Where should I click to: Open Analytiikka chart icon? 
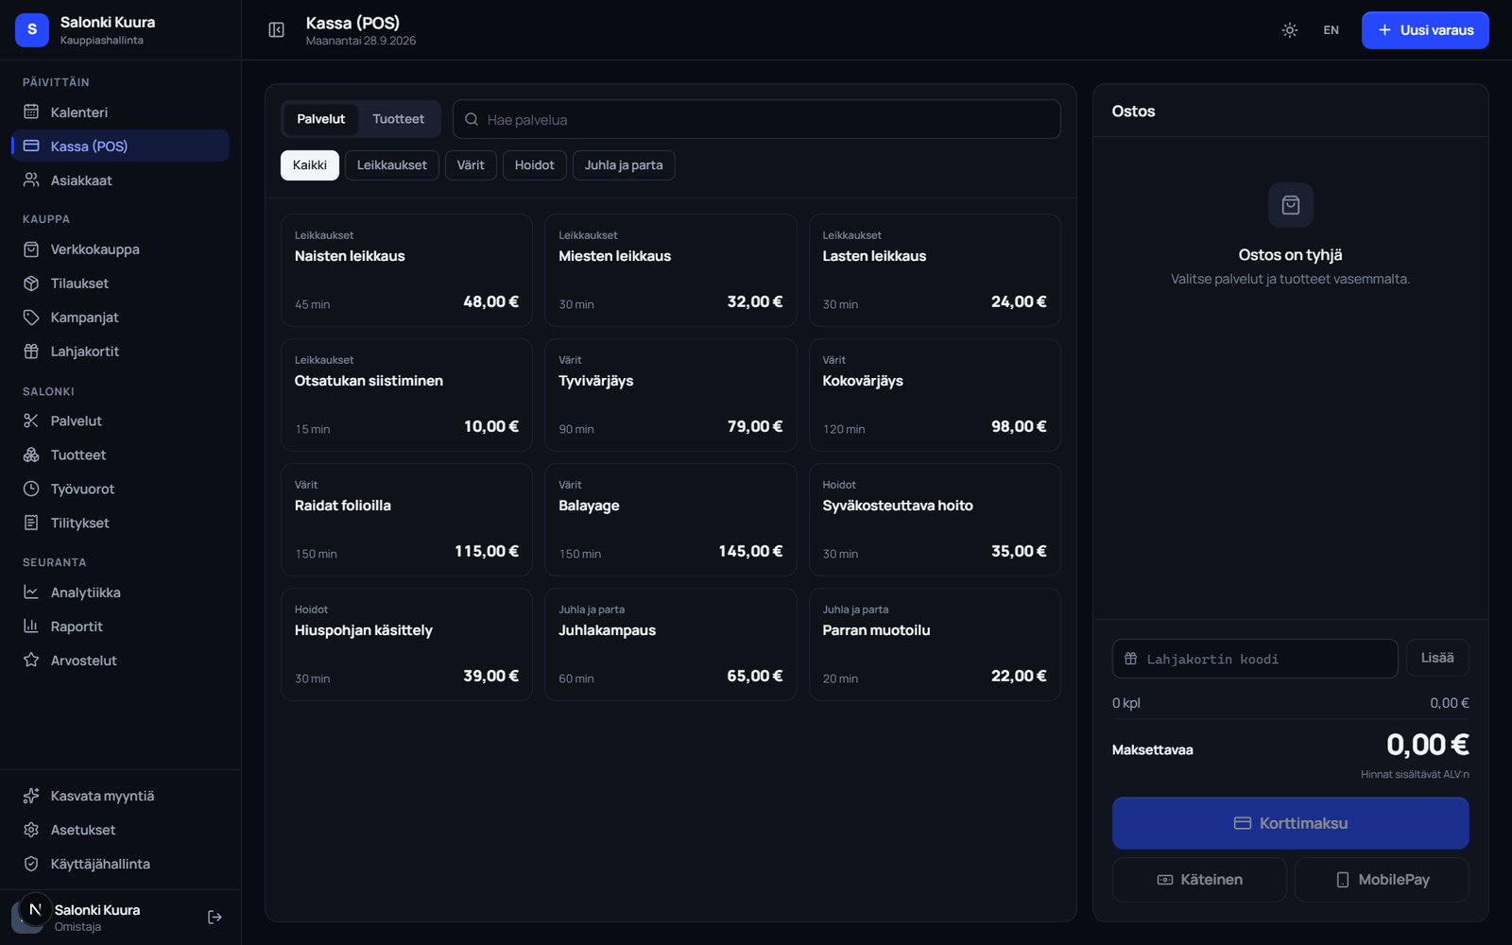31,593
